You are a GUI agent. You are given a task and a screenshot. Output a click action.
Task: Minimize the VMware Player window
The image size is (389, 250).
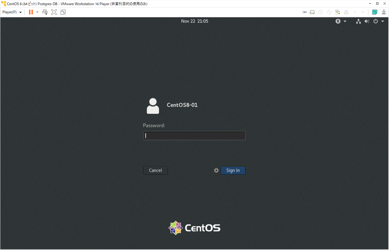pyautogui.click(x=370, y=3)
